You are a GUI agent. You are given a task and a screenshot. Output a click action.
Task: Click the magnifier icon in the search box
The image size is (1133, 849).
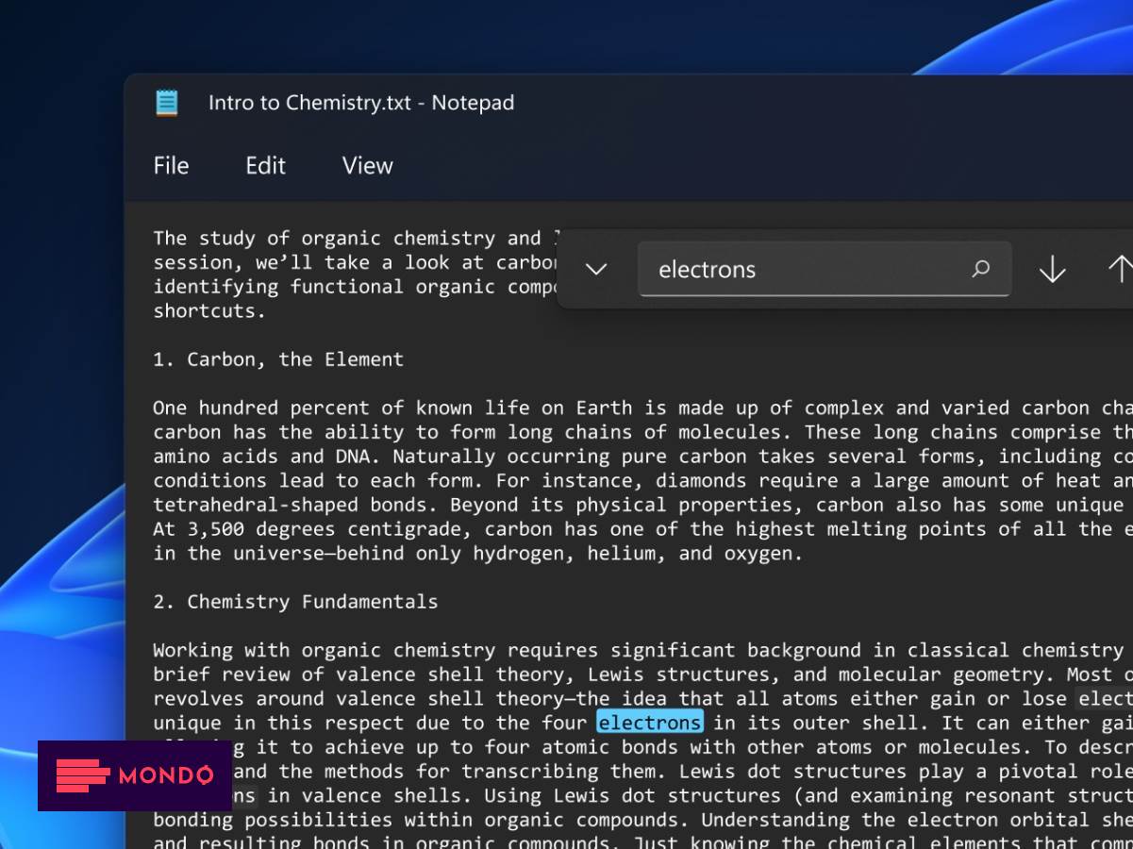(979, 269)
